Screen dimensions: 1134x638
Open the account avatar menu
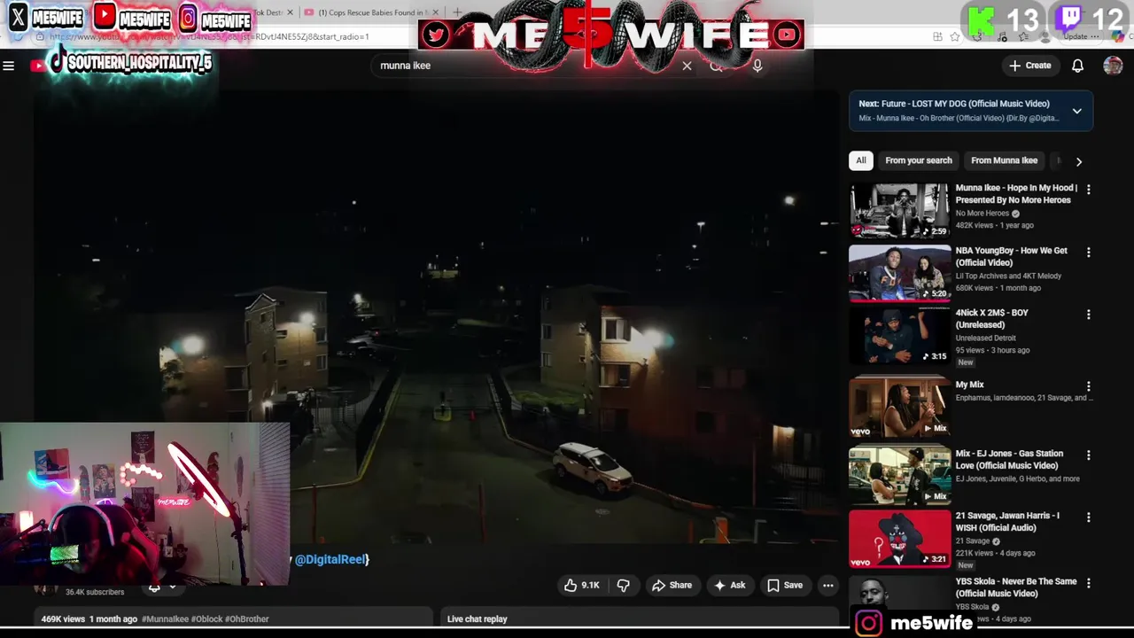tap(1113, 66)
